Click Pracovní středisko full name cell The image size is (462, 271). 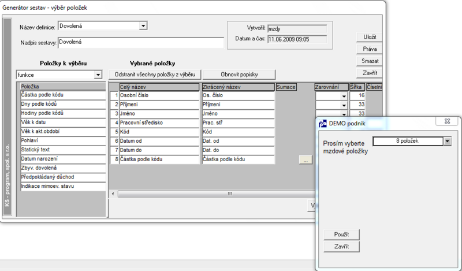point(159,123)
